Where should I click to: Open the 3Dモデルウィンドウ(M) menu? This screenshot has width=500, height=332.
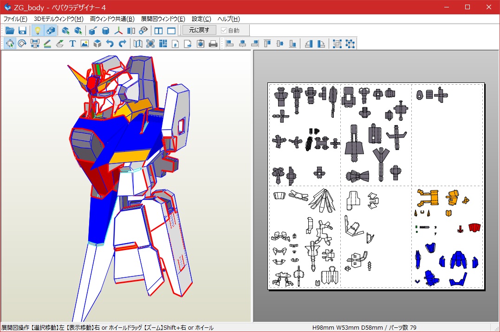[x=58, y=19]
